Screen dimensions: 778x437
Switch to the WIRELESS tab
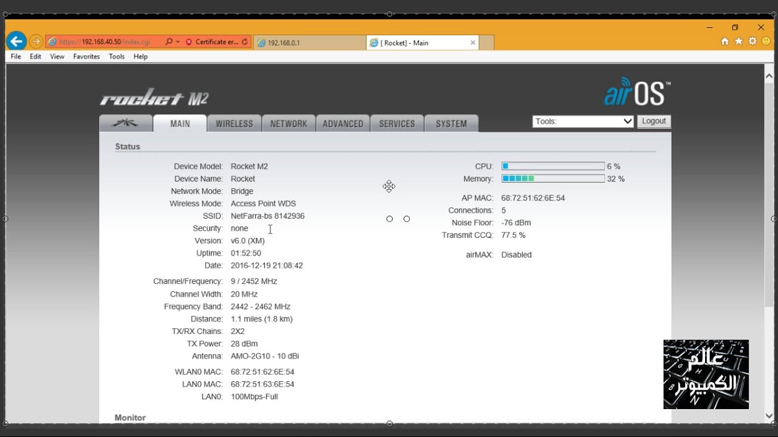pos(234,123)
